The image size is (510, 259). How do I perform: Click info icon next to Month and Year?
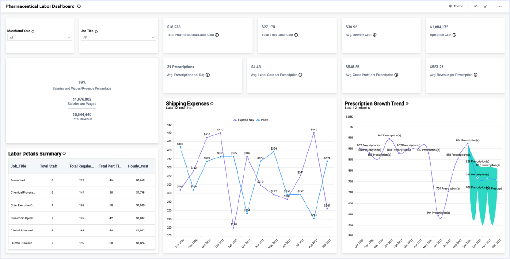[x=33, y=31]
